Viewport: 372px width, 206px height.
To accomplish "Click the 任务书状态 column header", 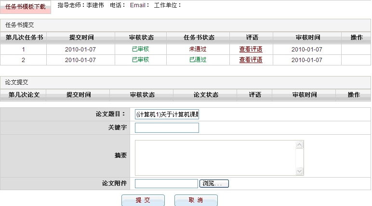I will [199, 38].
